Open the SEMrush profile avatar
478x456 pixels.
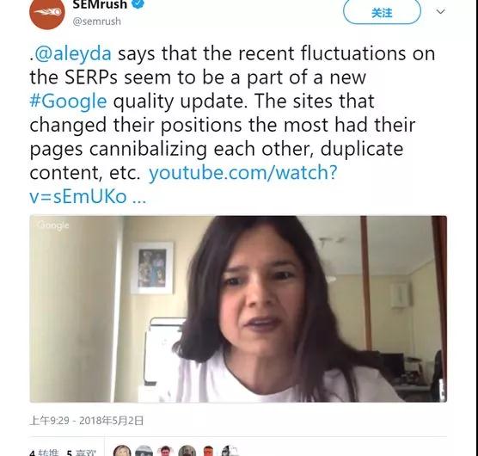47,12
